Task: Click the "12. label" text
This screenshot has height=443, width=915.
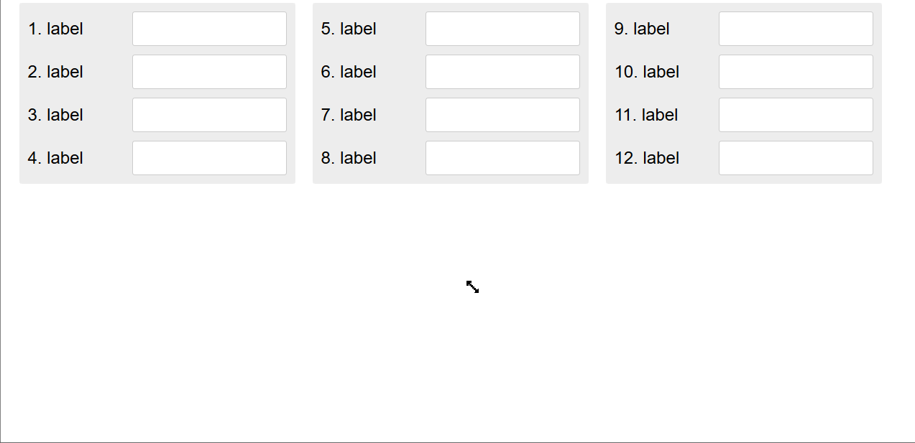Action: 647,158
